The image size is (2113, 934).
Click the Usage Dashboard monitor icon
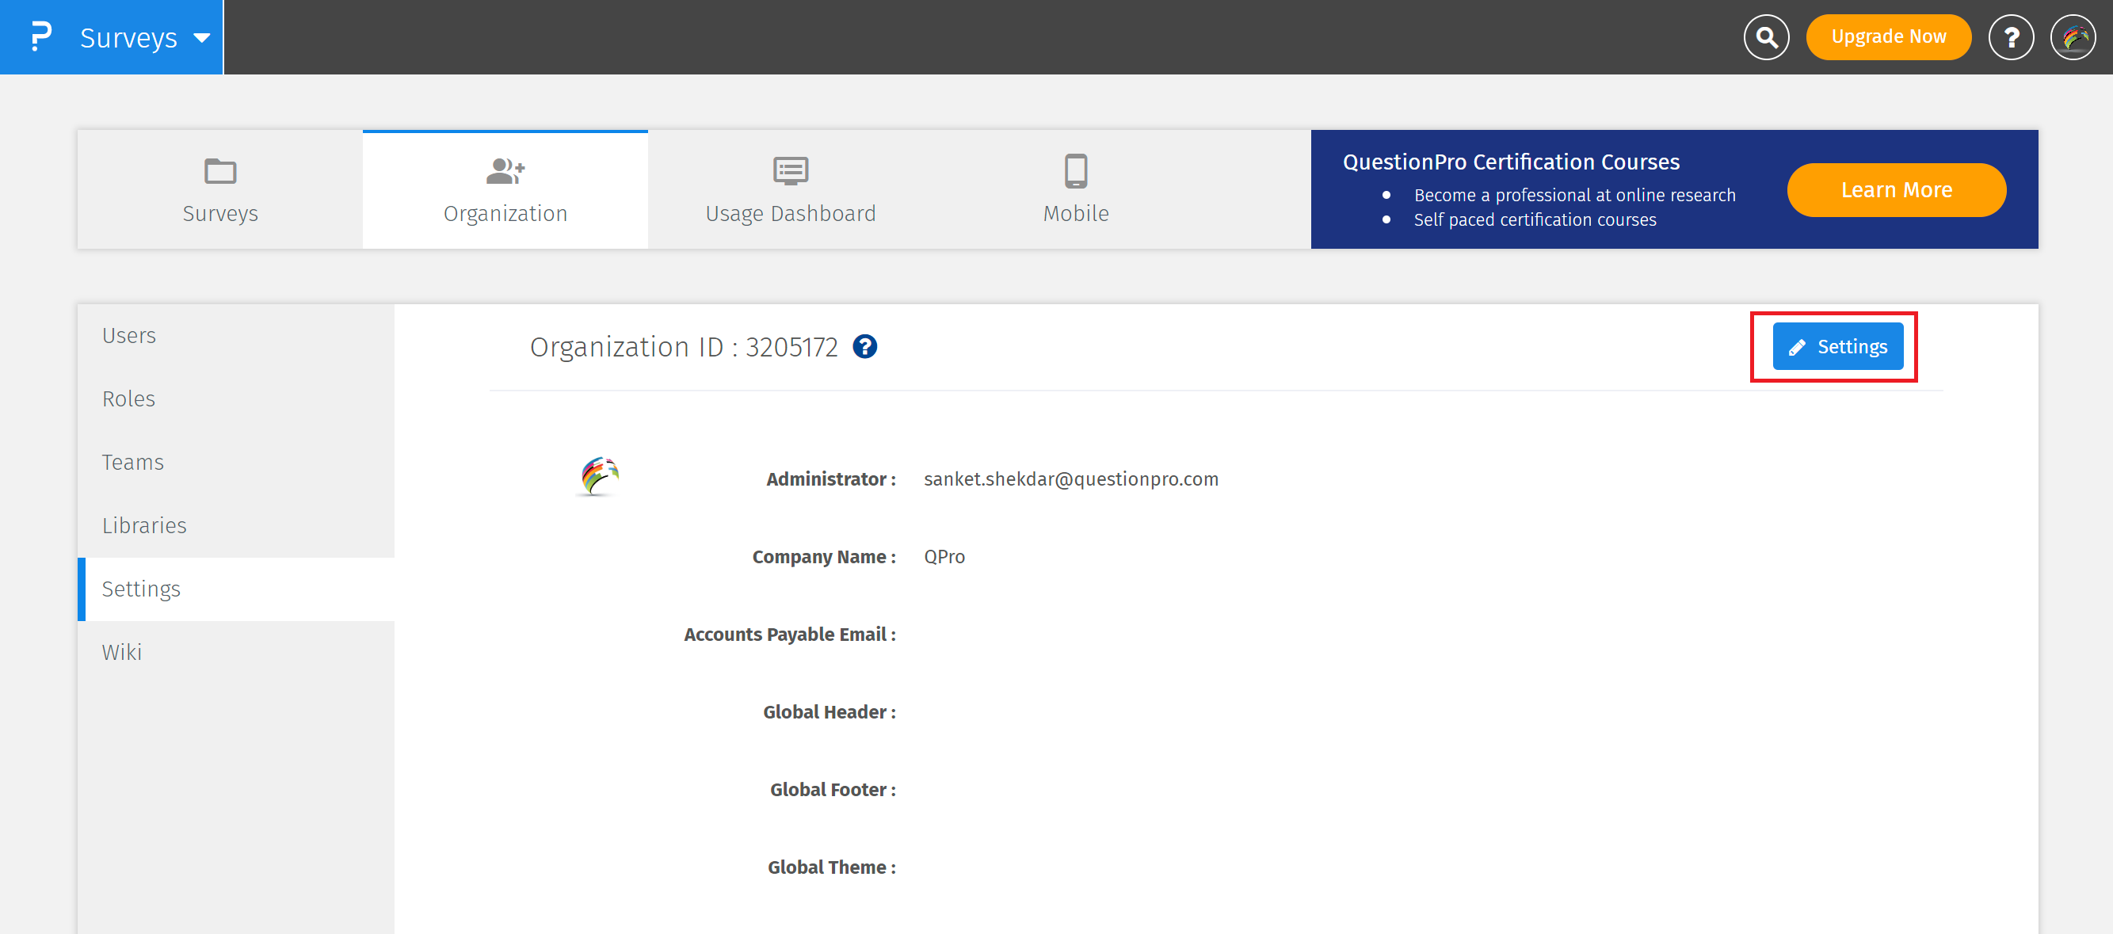tap(790, 171)
